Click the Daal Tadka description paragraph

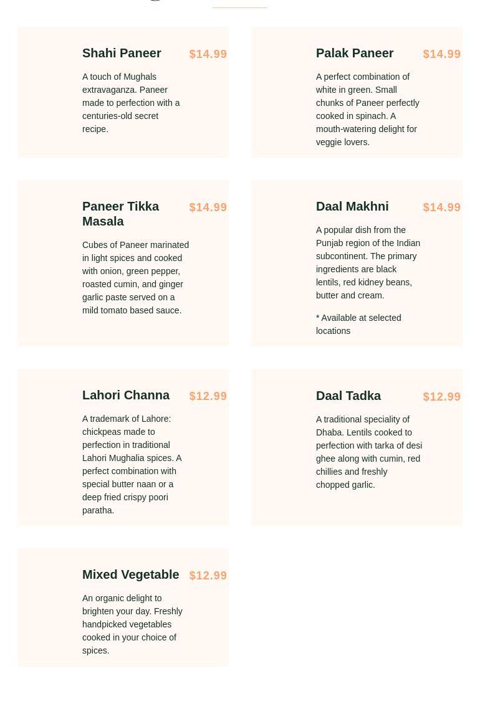[x=368, y=452]
